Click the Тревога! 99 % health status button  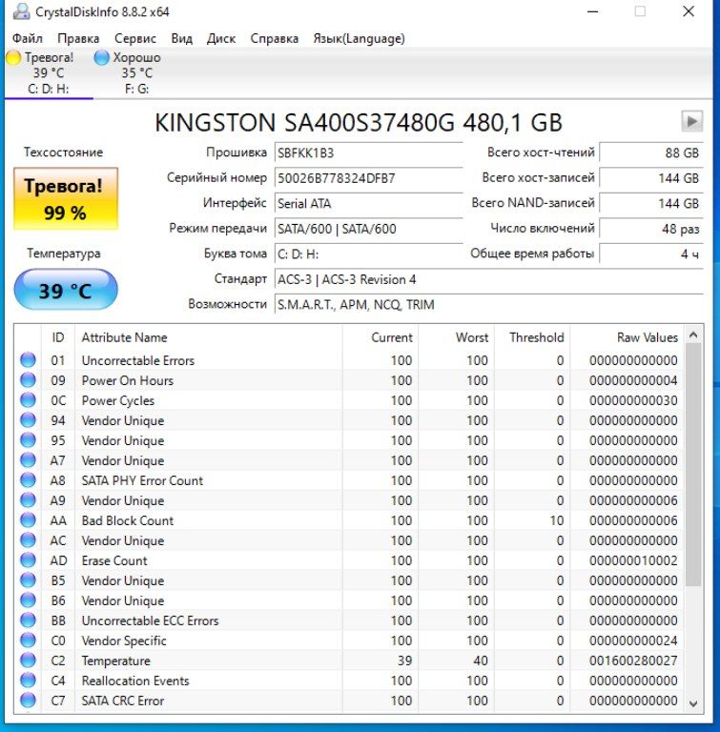tap(66, 199)
